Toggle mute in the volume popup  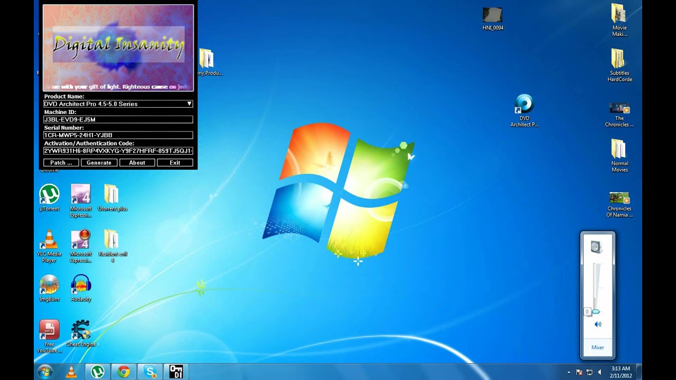click(598, 325)
